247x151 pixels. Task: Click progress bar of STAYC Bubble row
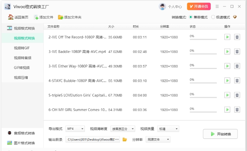point(203,83)
